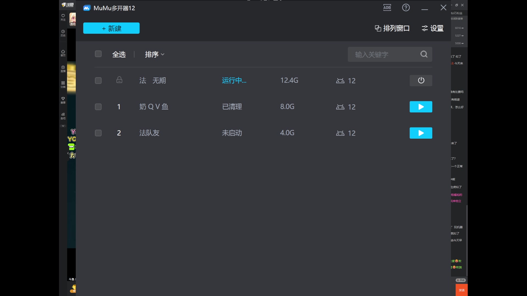The width and height of the screenshot is (527, 296).
Task: Open 直播 live in the Douyu sidebar
Action: pos(63,69)
